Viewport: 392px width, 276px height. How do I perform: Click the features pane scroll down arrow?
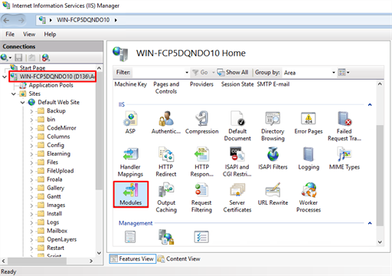tap(380, 242)
